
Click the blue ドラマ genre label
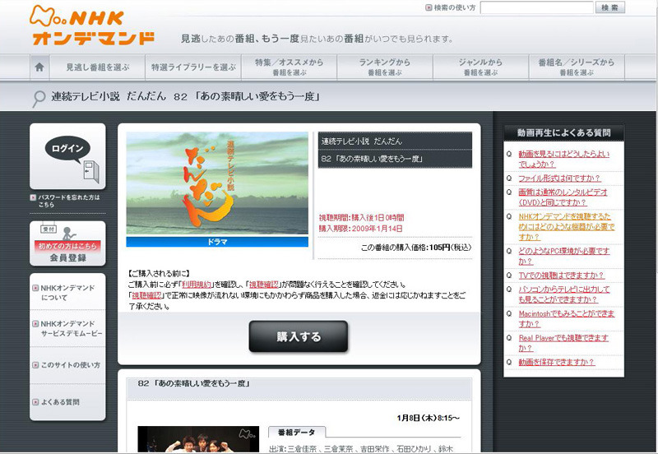click(x=217, y=242)
